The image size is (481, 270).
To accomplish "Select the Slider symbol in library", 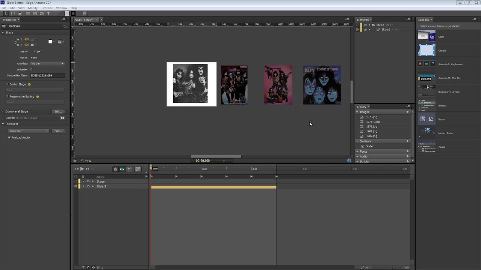I will click(370, 146).
